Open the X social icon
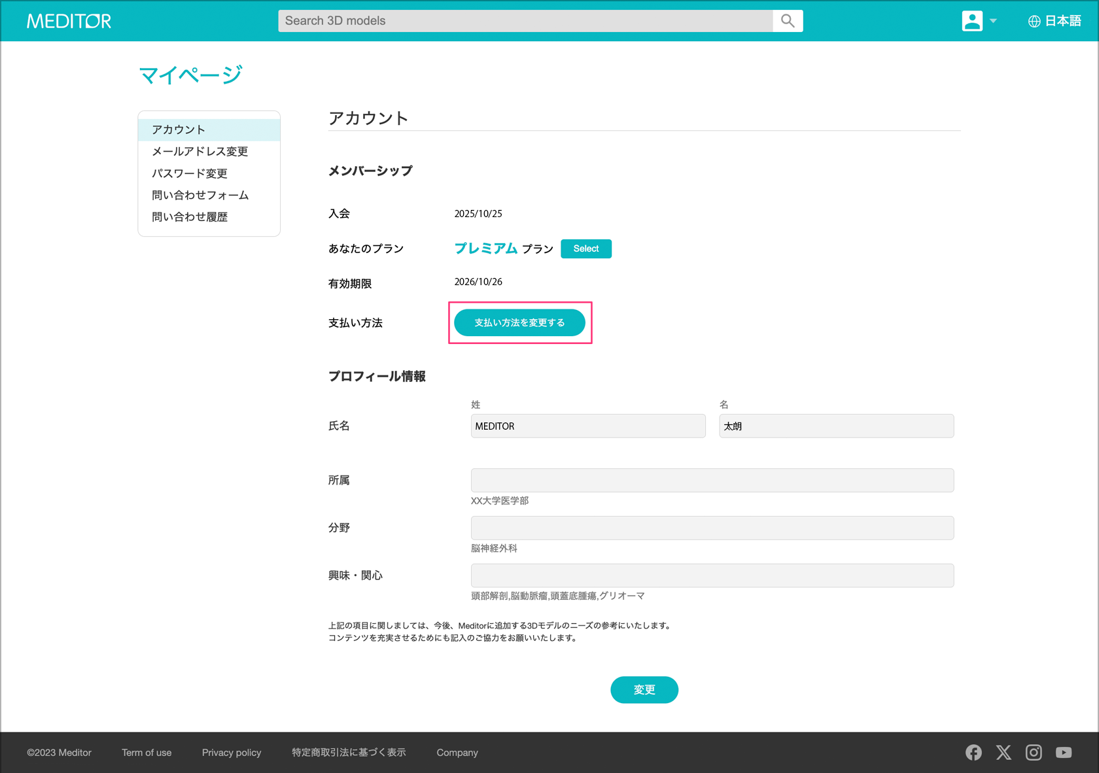This screenshot has height=773, width=1099. [x=1003, y=753]
